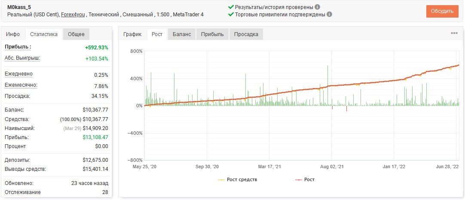
Task: Click the Ежемесячно statistic label
Action: pos(21,85)
